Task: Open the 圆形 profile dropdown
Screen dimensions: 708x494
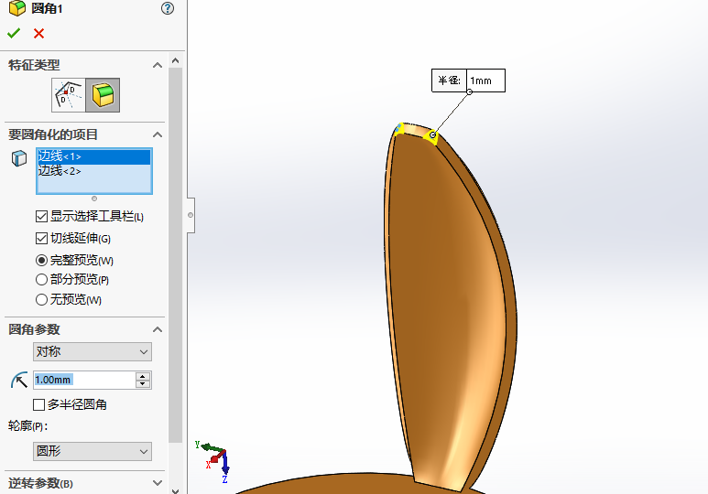Action: (93, 451)
